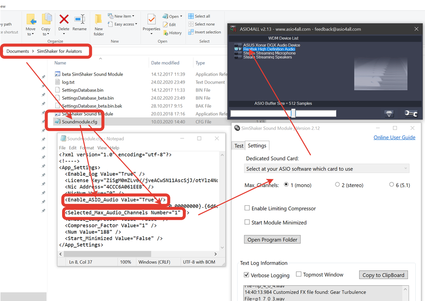
Task: Click Steam Streaming Speakers device icon
Action: [238, 57]
